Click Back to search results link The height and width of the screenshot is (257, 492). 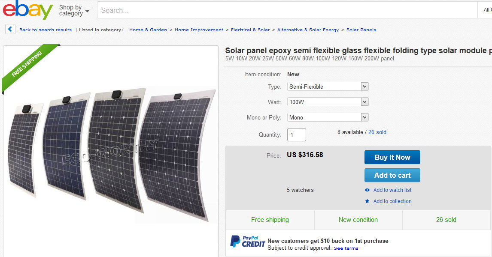45,30
